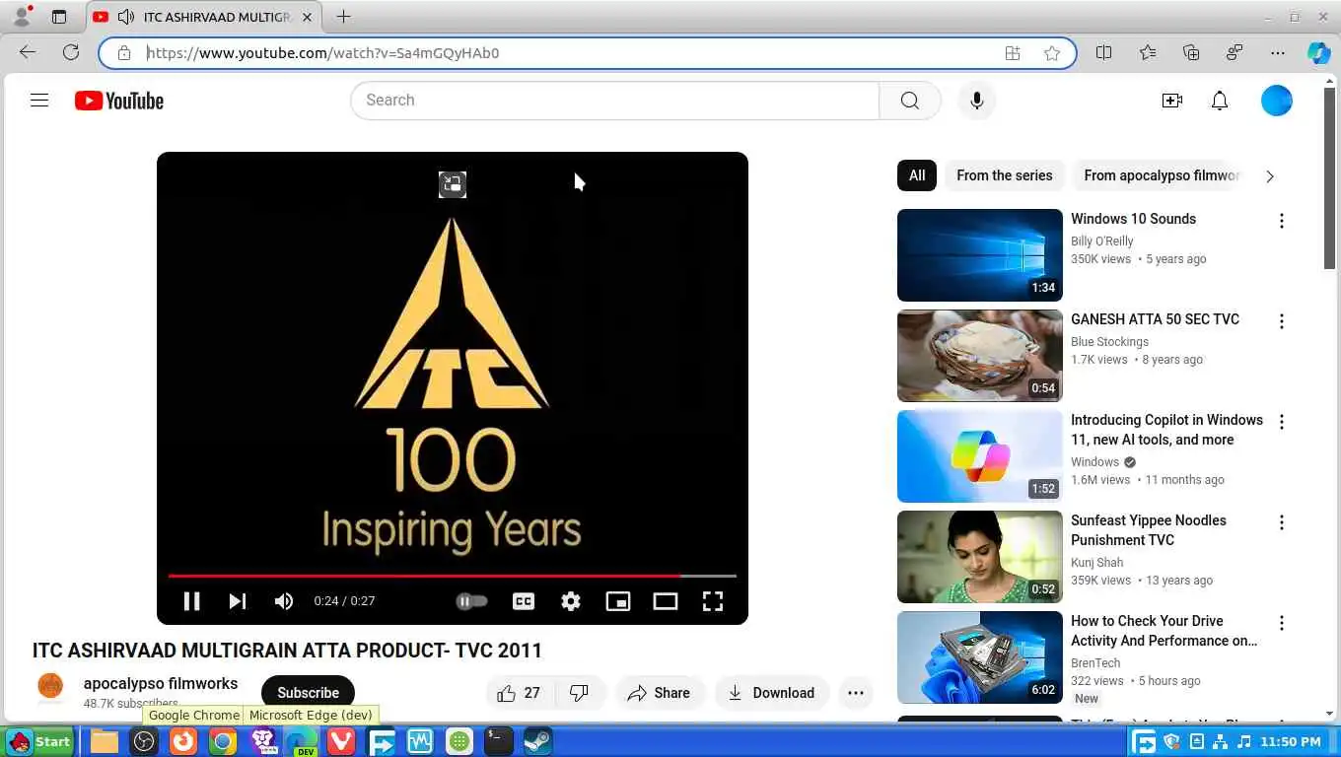Open options for Introducing Copilot video

[1282, 422]
